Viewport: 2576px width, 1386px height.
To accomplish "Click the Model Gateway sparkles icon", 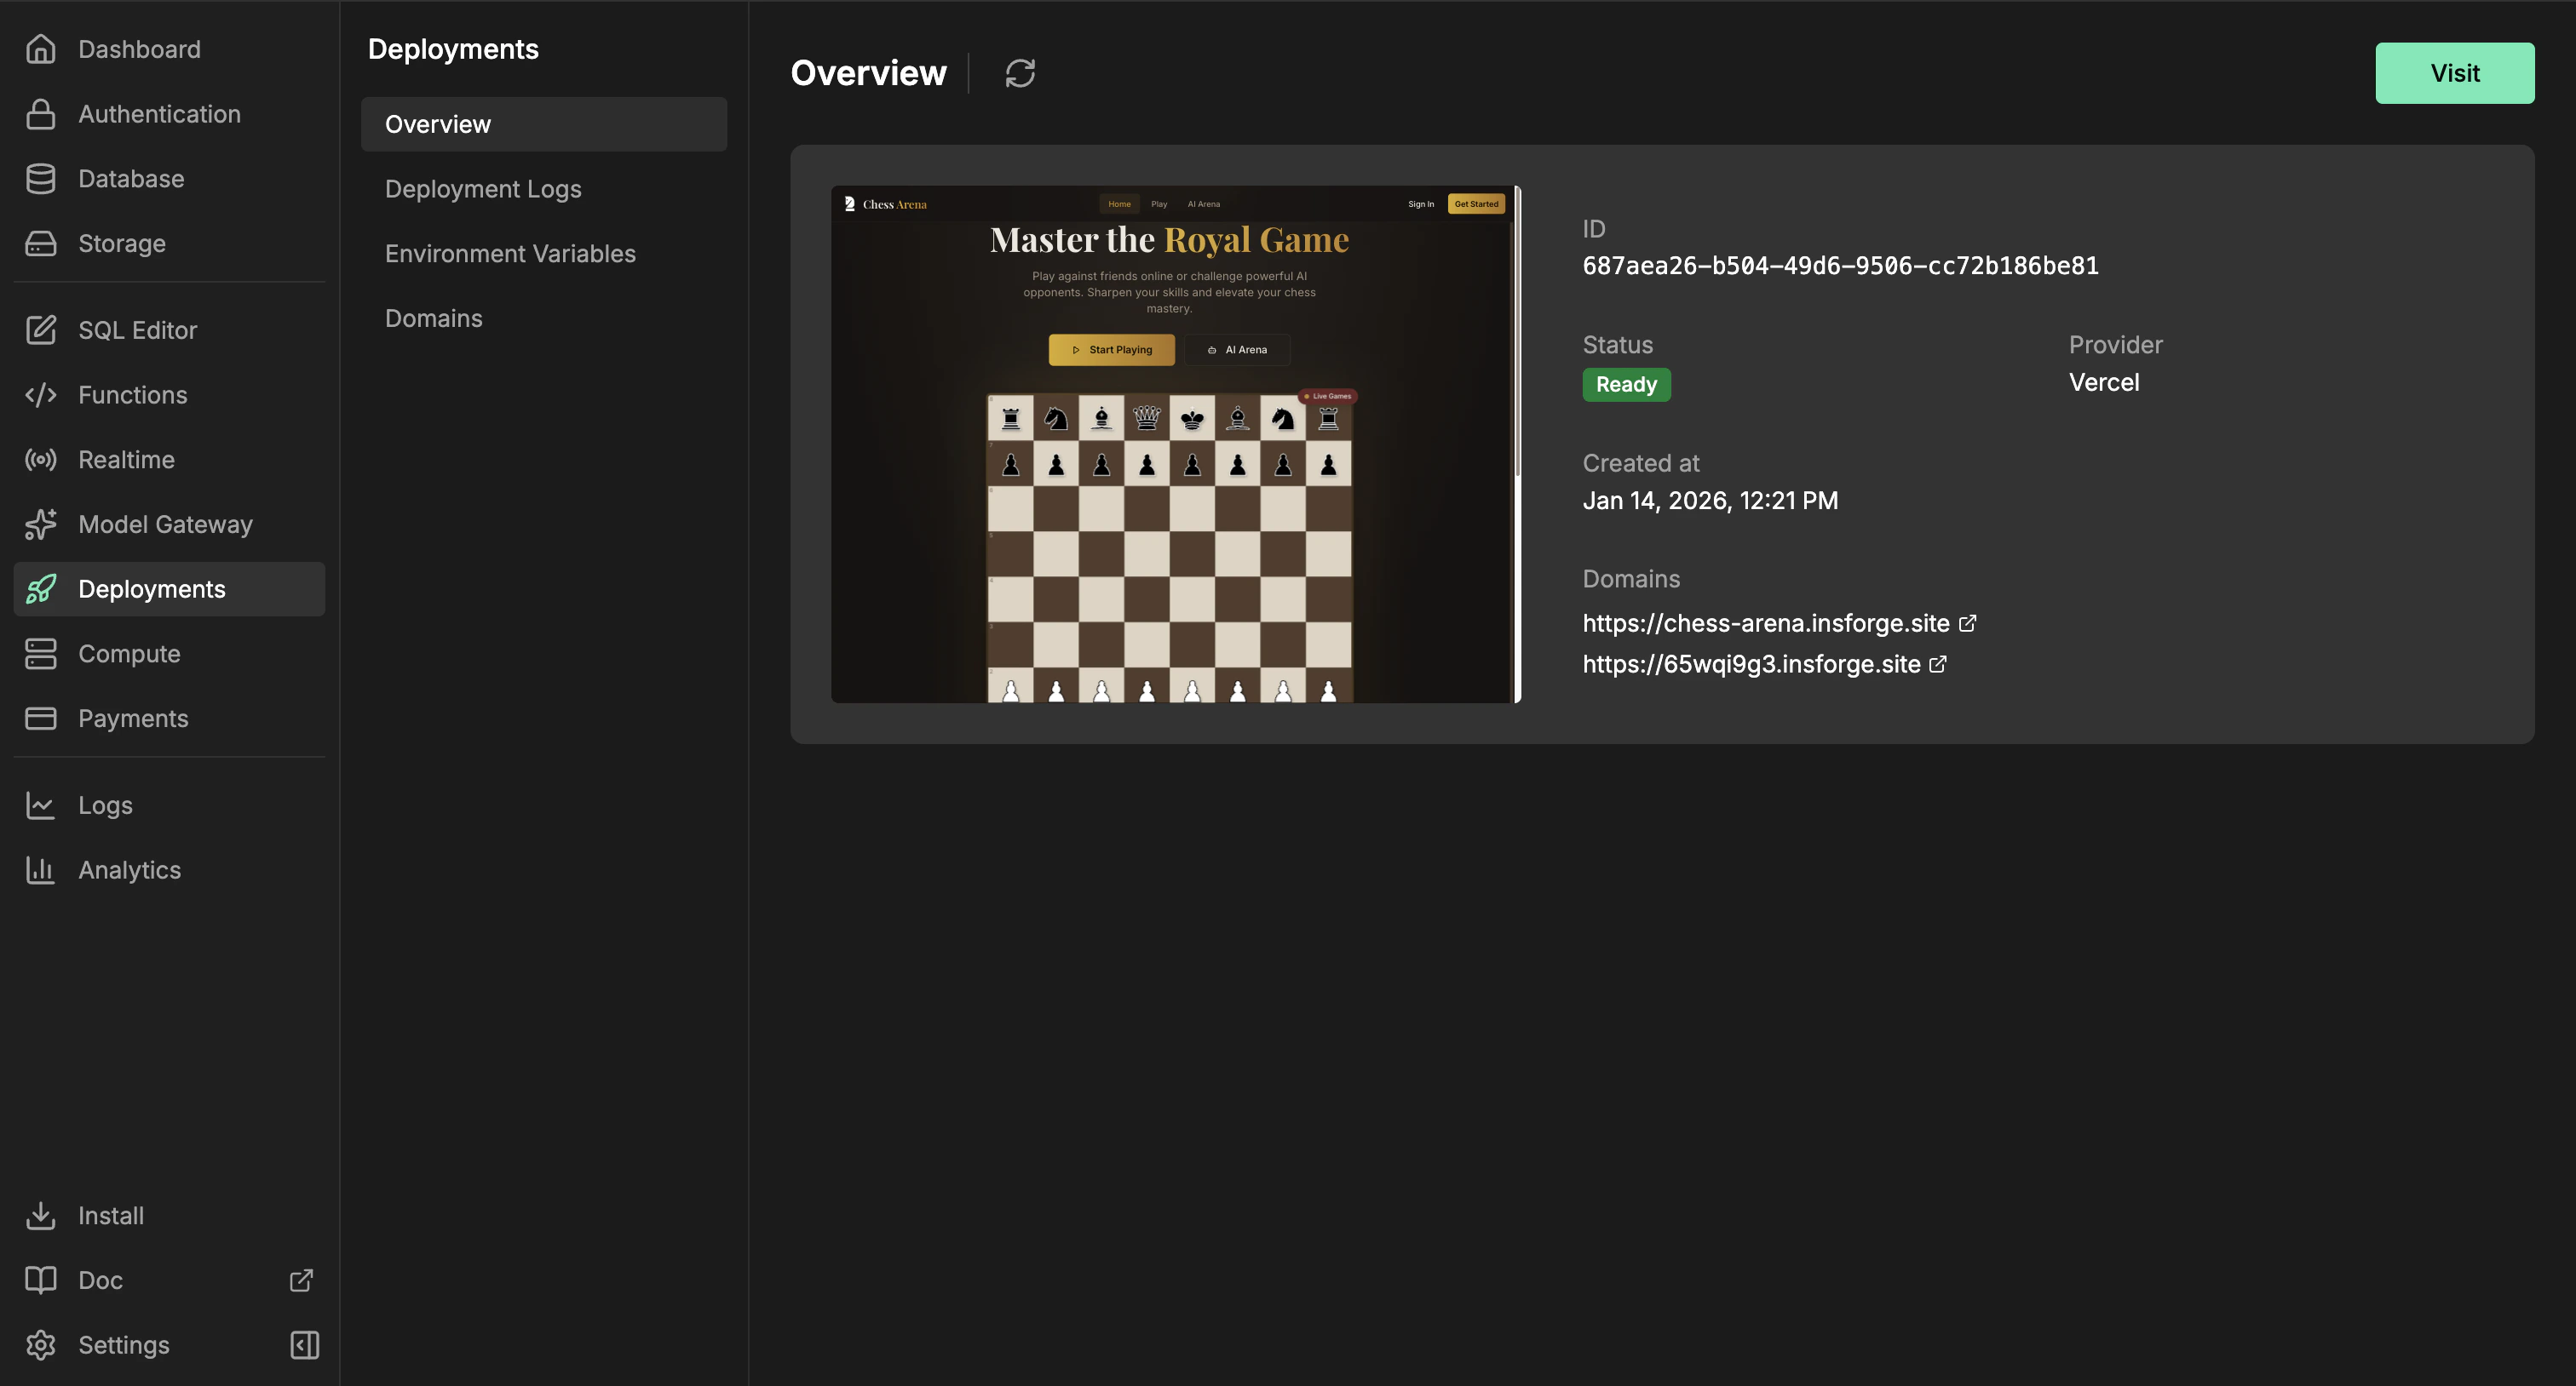I will pyautogui.click(x=40, y=524).
